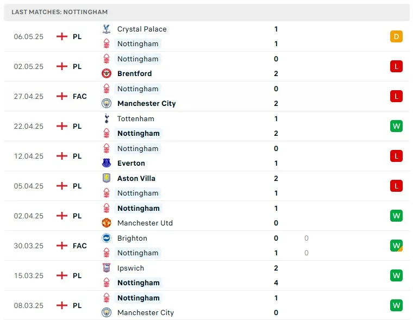
Task: Click the Aston Villa club crest
Action: point(107,178)
